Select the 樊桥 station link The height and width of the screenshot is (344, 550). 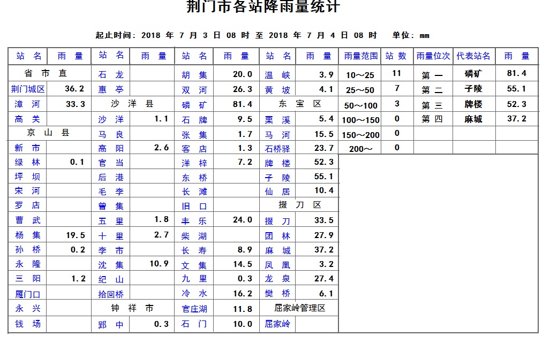277,294
